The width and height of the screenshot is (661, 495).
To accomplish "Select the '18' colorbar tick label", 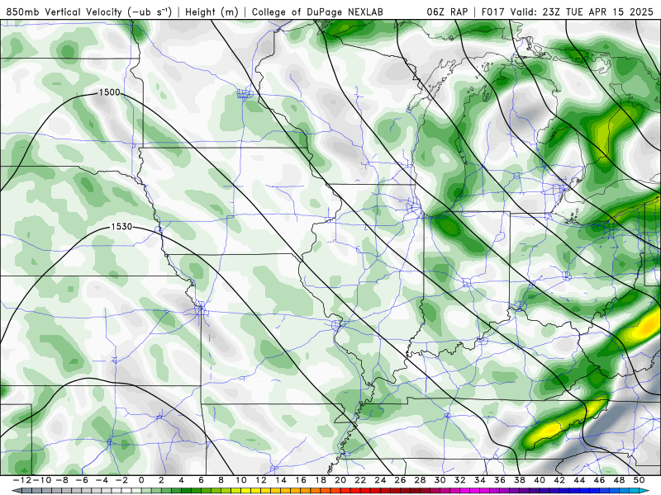I will pyautogui.click(x=321, y=480).
